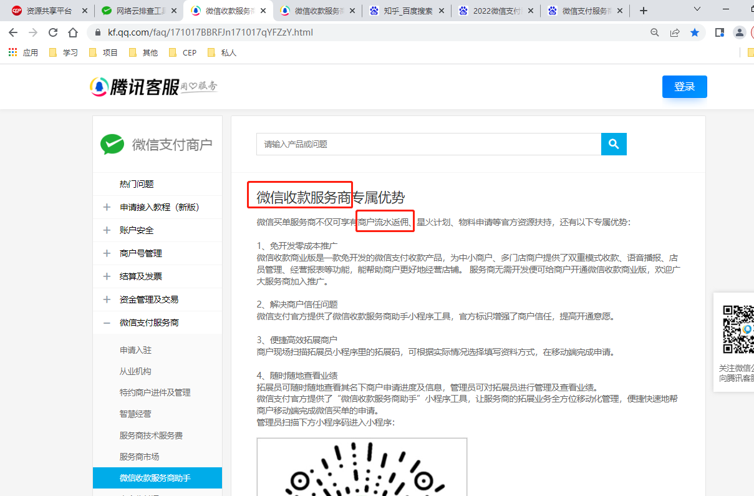Switch to the 网络云排查工具 tab
The image size is (754, 496).
138,11
